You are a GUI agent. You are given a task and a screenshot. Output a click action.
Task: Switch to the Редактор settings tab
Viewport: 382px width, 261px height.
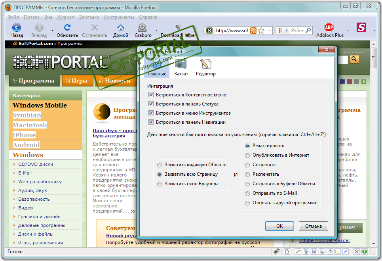[206, 68]
